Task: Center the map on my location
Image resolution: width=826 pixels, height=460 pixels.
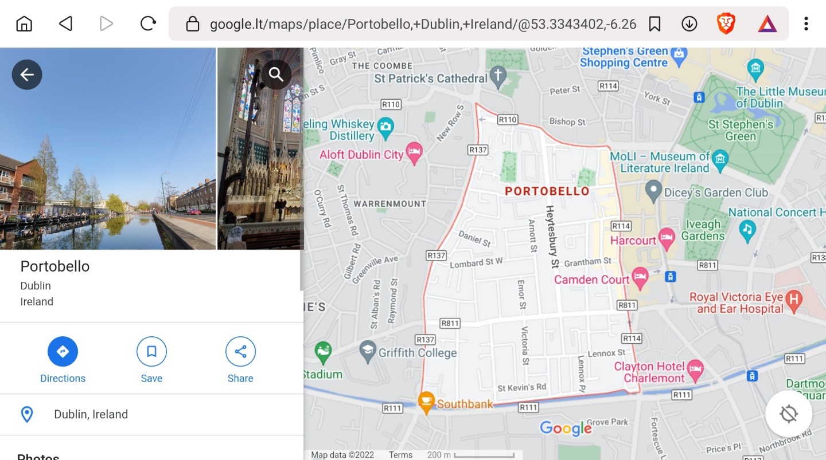Action: pyautogui.click(x=789, y=414)
